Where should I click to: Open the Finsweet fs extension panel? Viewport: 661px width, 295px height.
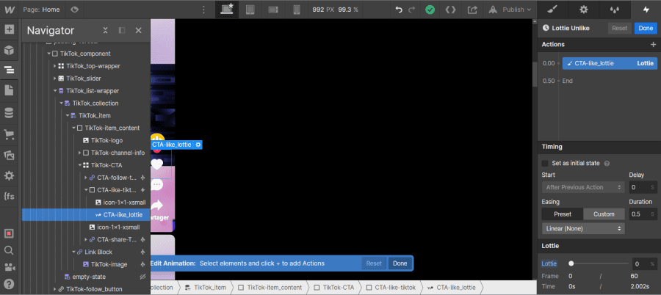(x=9, y=196)
